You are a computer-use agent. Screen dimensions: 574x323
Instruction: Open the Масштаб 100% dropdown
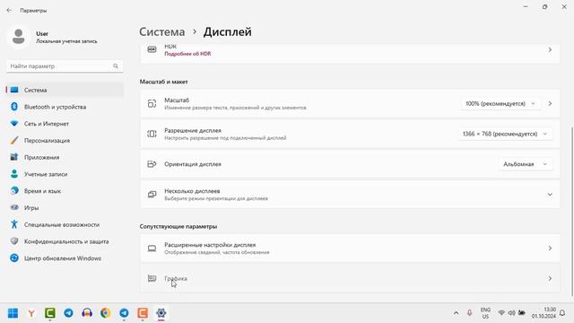click(500, 104)
